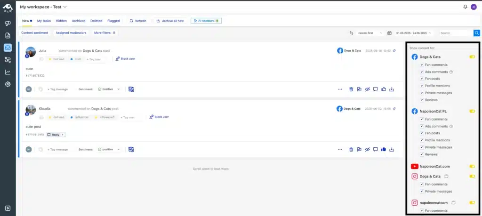This screenshot has height=216, width=482.
Task: Open the Publish megaphone icon in sidebar
Action: (x=8, y=24)
